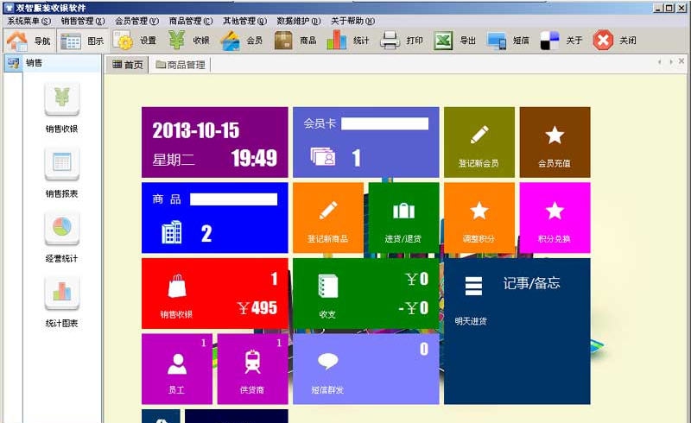Open the 其他管理 menu

244,21
